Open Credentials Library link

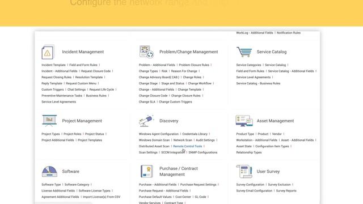[x=195, y=134]
